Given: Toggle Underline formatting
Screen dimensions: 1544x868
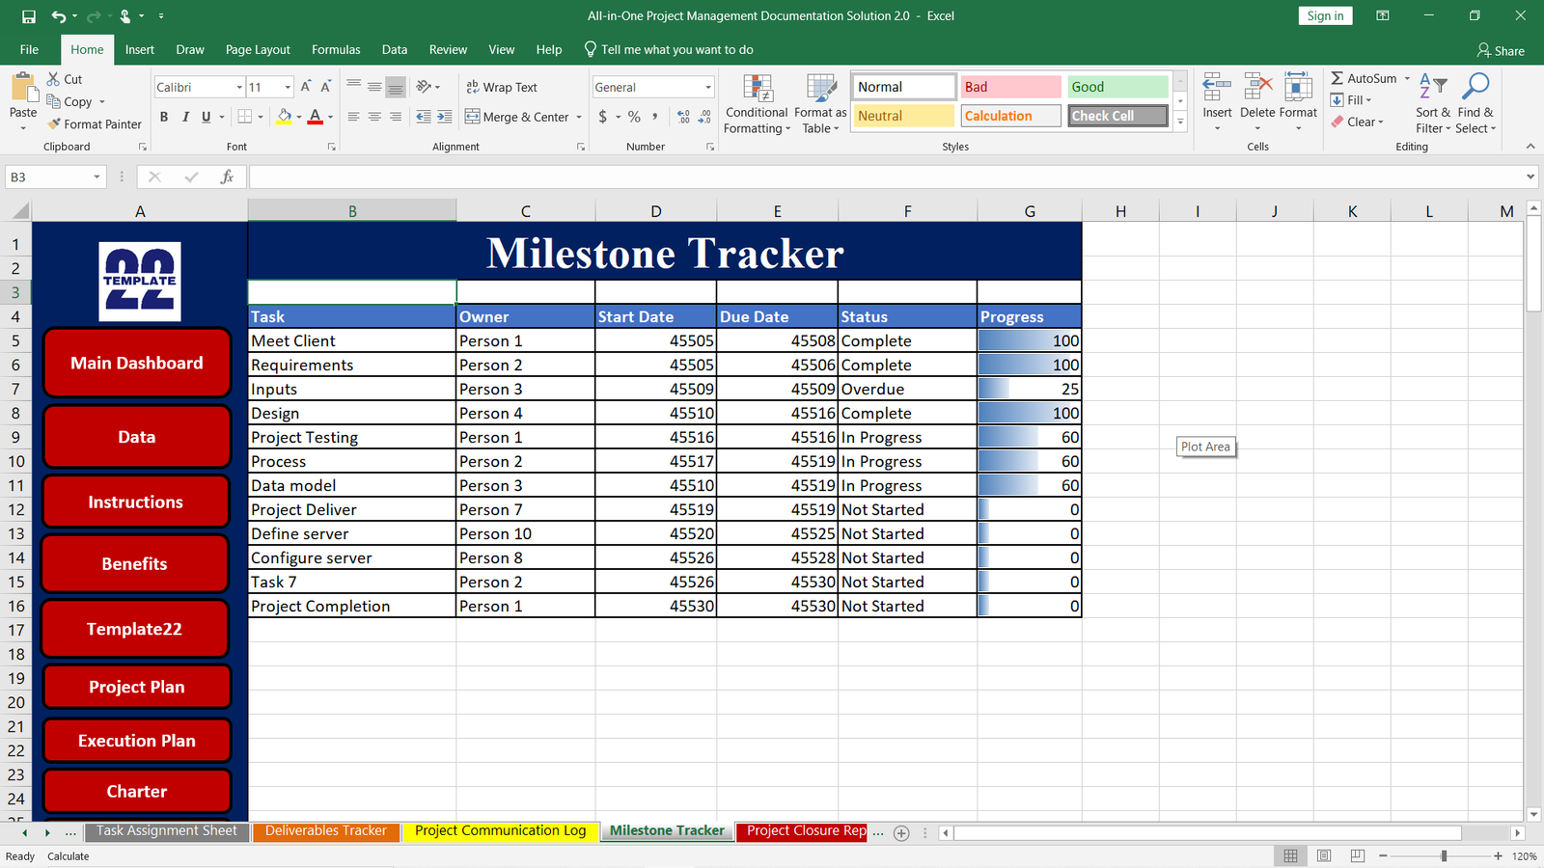Looking at the screenshot, I should coord(206,117).
